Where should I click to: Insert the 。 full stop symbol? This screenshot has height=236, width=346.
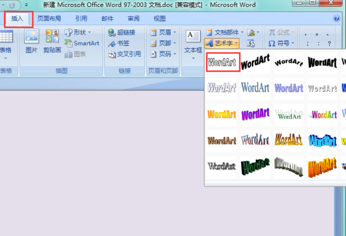click(317, 35)
